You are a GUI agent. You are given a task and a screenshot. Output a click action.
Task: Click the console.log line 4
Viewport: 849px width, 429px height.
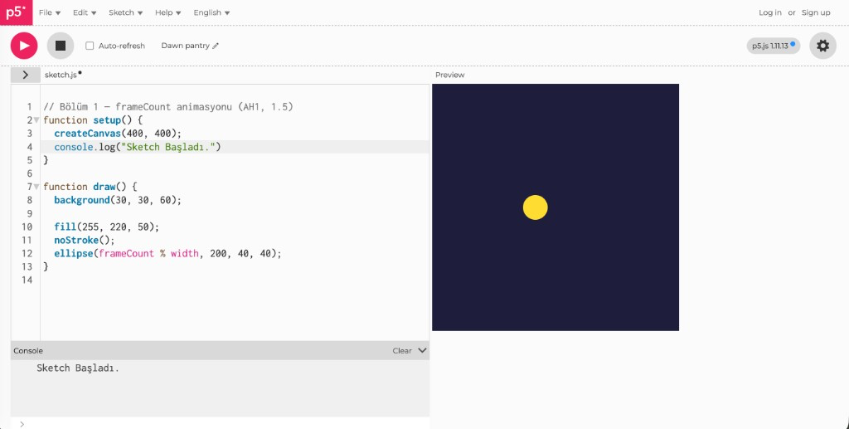tap(138, 147)
